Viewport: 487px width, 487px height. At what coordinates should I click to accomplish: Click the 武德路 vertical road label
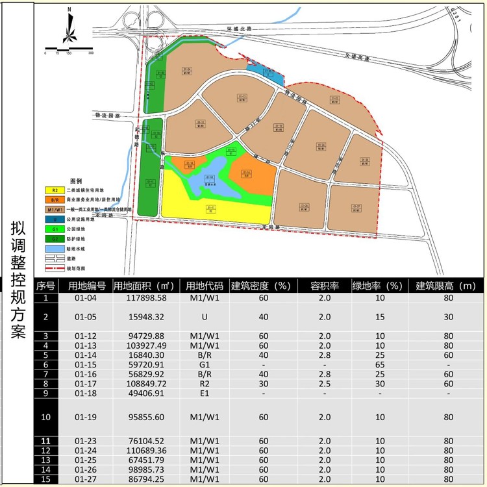point(136,136)
